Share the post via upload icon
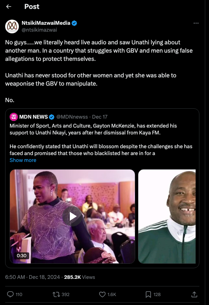 (x=194, y=294)
